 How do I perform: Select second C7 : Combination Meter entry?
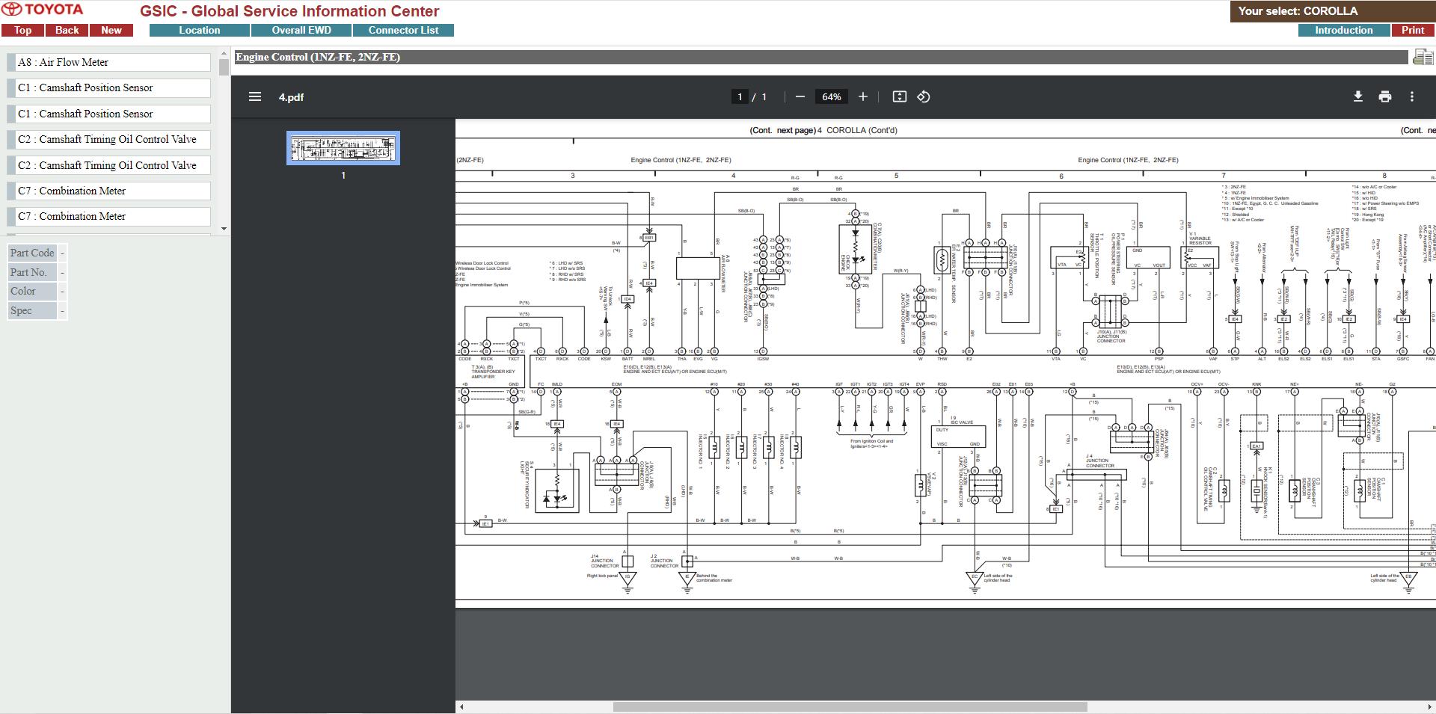(x=109, y=217)
